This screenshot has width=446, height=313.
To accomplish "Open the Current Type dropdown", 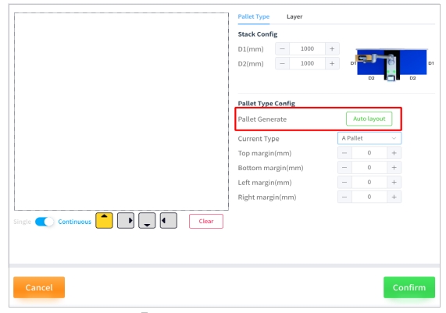I will click(369, 138).
